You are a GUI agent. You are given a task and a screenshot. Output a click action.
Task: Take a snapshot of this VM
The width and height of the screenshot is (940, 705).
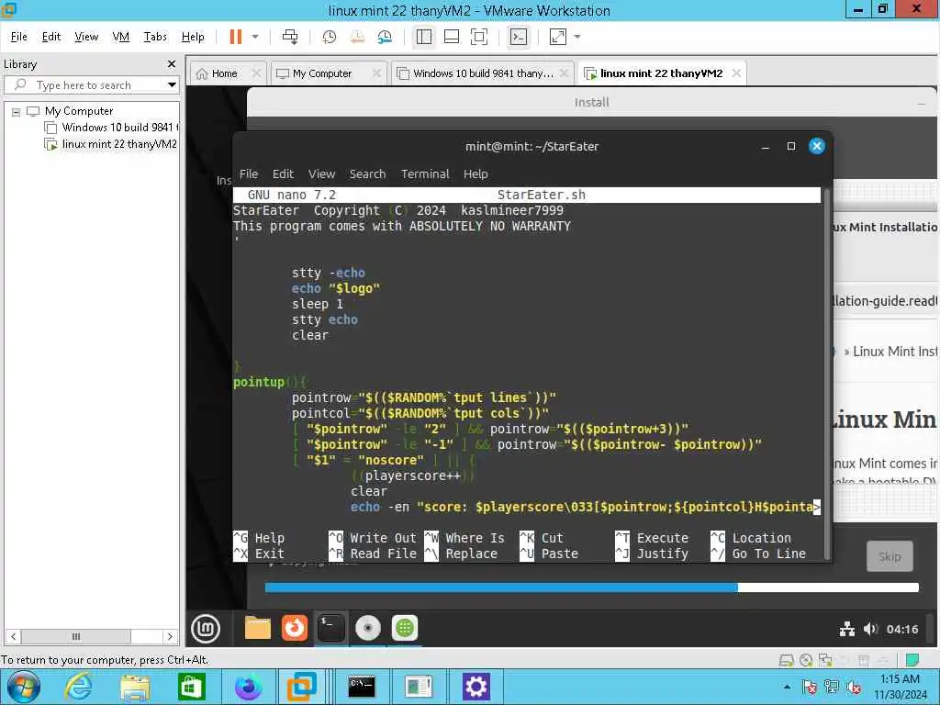pos(330,37)
